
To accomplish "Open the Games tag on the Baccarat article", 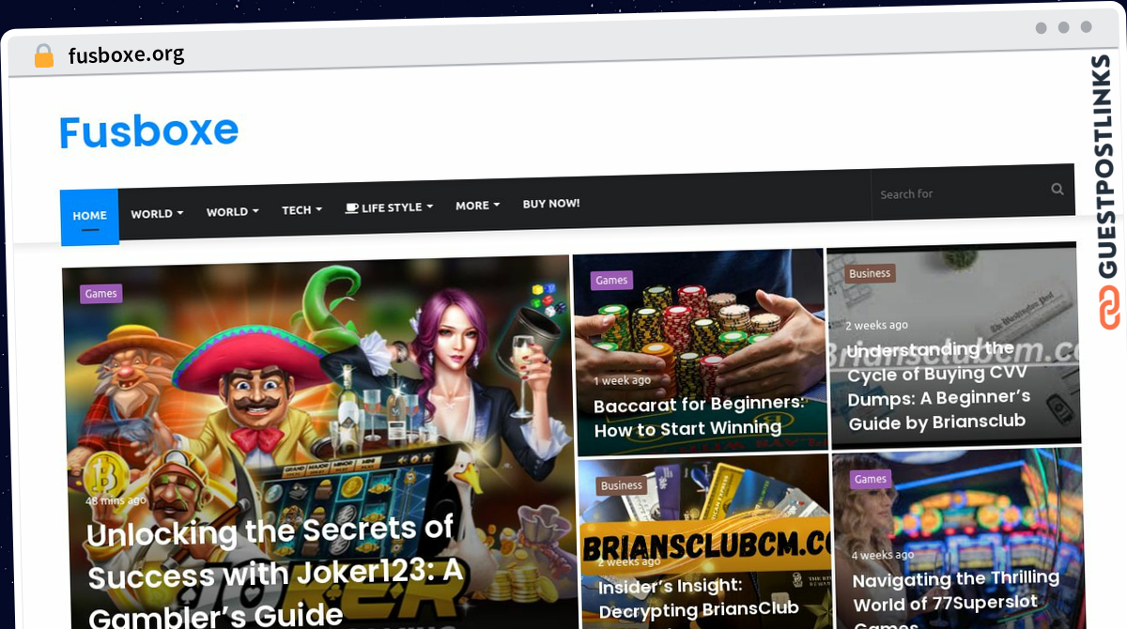I will 611,280.
